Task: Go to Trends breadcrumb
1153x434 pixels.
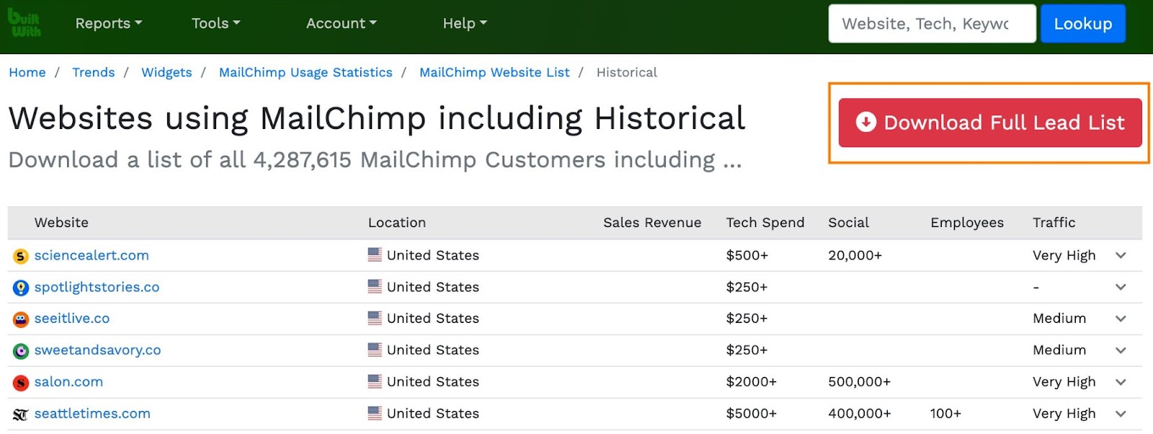Action: point(94,72)
